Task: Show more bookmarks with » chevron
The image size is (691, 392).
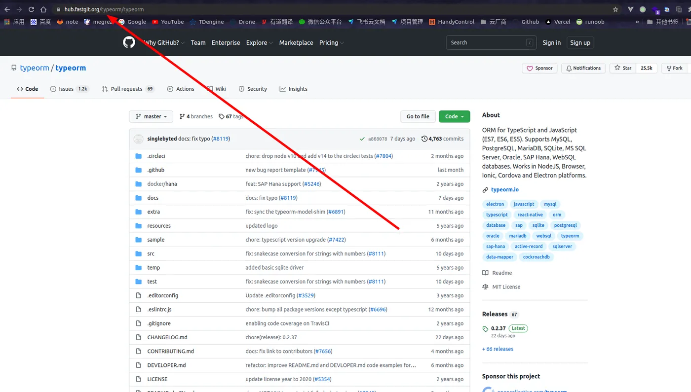Action: [637, 22]
